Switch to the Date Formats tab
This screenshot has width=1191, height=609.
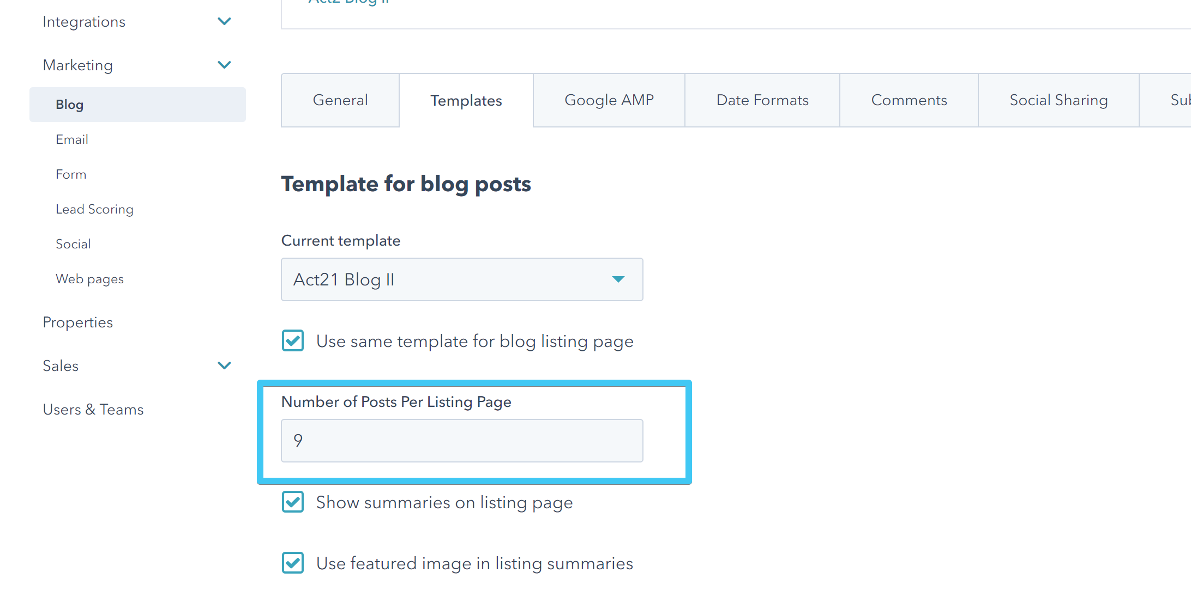(x=762, y=100)
